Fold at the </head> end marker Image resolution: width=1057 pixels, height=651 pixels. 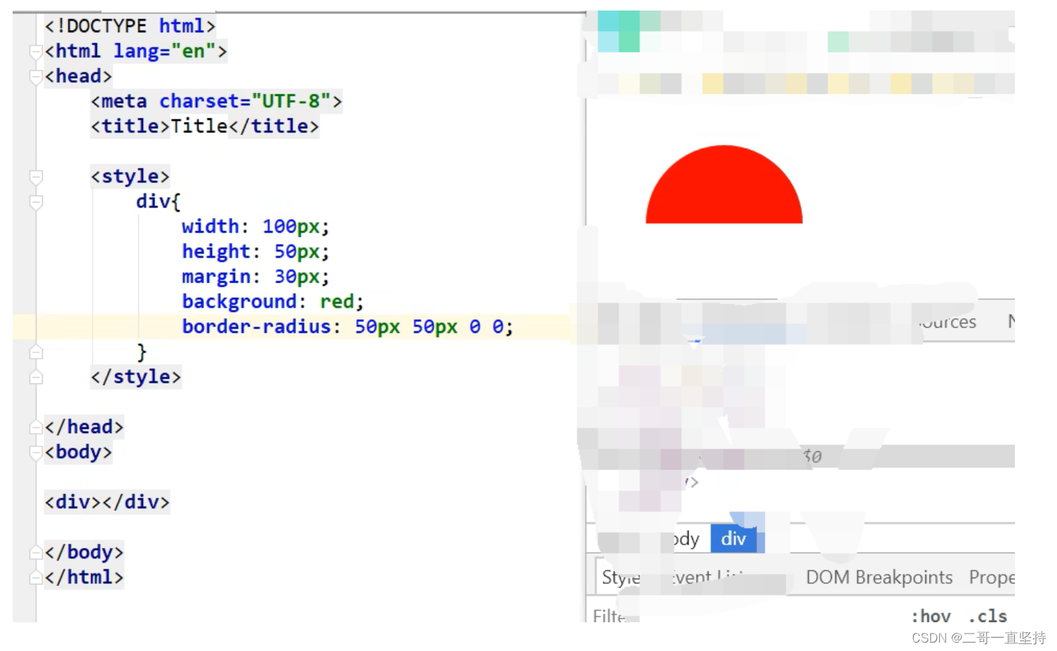pos(36,427)
